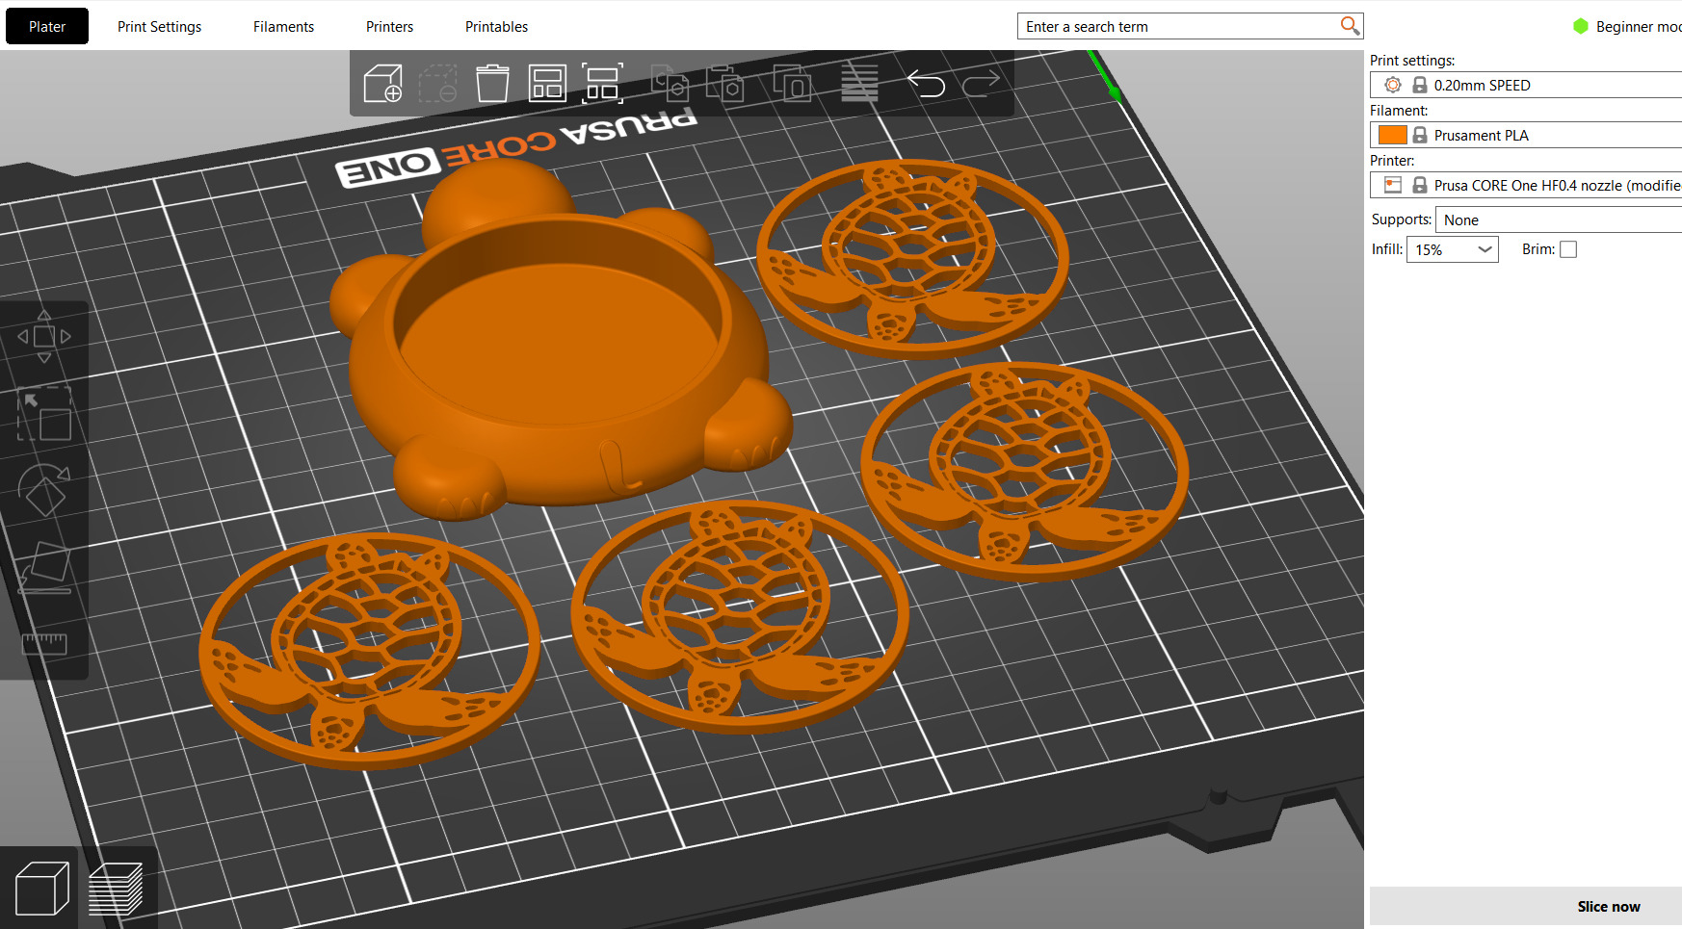
Task: Open the Printables tab
Action: 496,26
